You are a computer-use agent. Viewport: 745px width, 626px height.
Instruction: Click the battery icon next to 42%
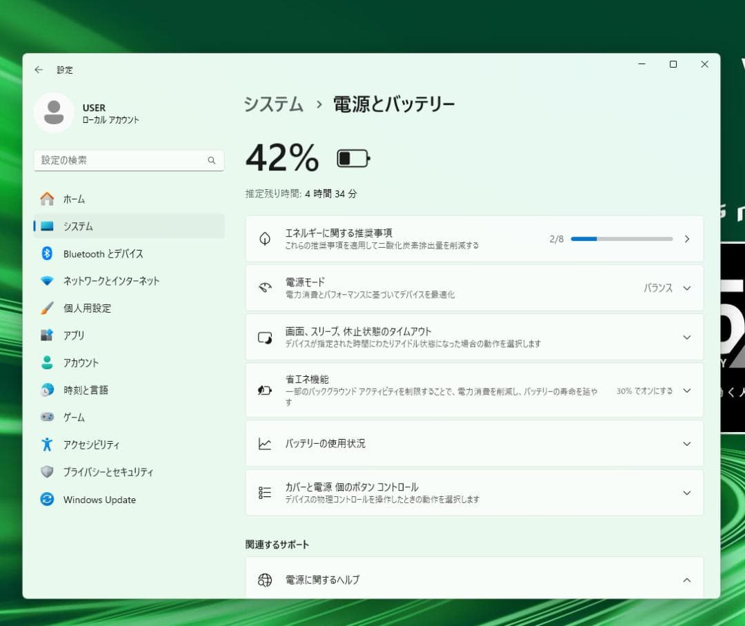tap(353, 157)
